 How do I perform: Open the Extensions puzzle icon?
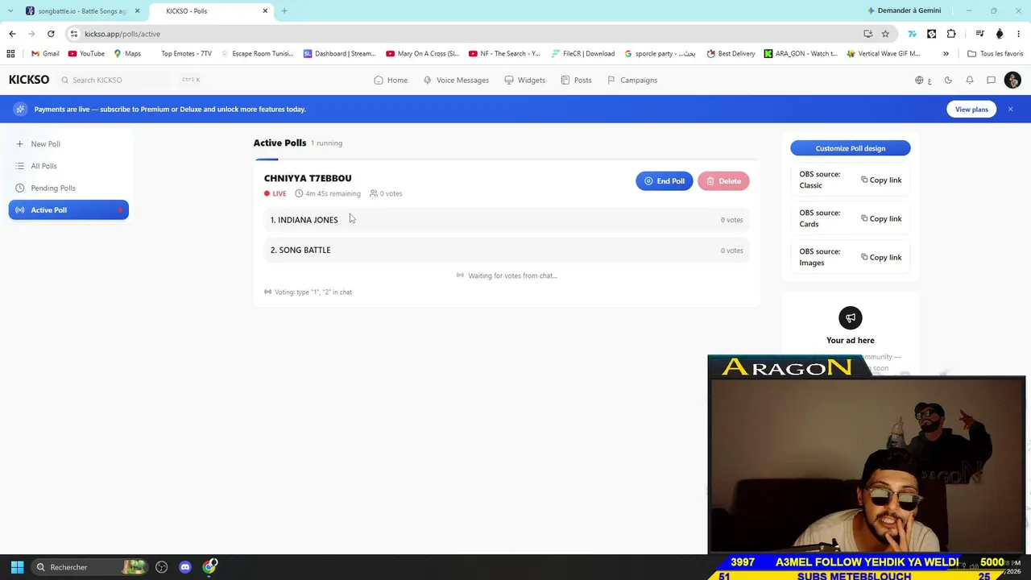point(951,34)
